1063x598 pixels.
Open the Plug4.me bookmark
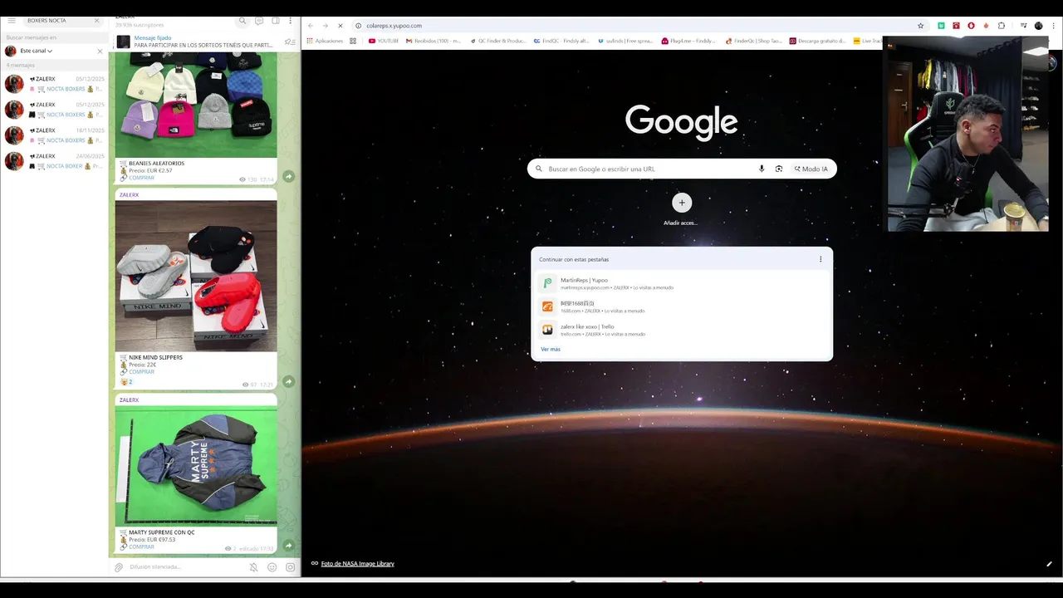tap(688, 41)
